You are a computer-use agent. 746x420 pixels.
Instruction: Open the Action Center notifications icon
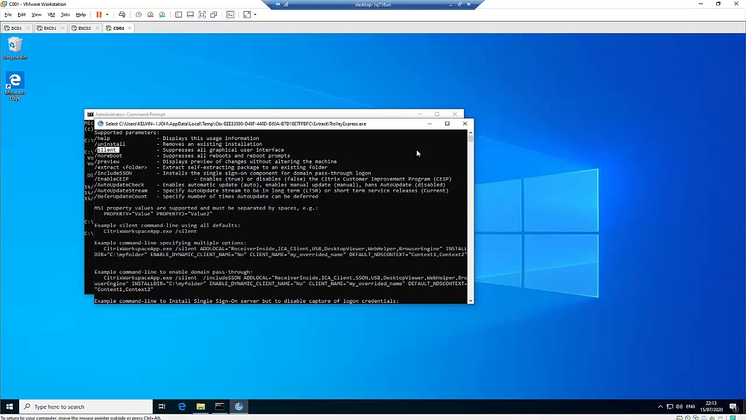click(x=733, y=407)
